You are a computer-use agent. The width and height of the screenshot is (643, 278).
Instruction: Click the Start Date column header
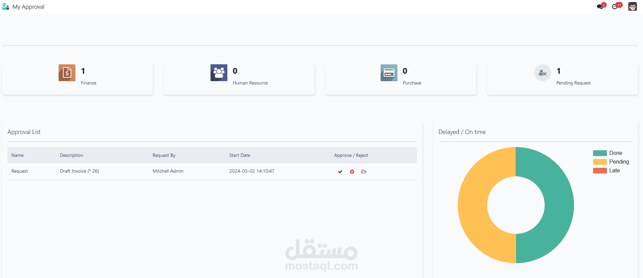pos(240,155)
